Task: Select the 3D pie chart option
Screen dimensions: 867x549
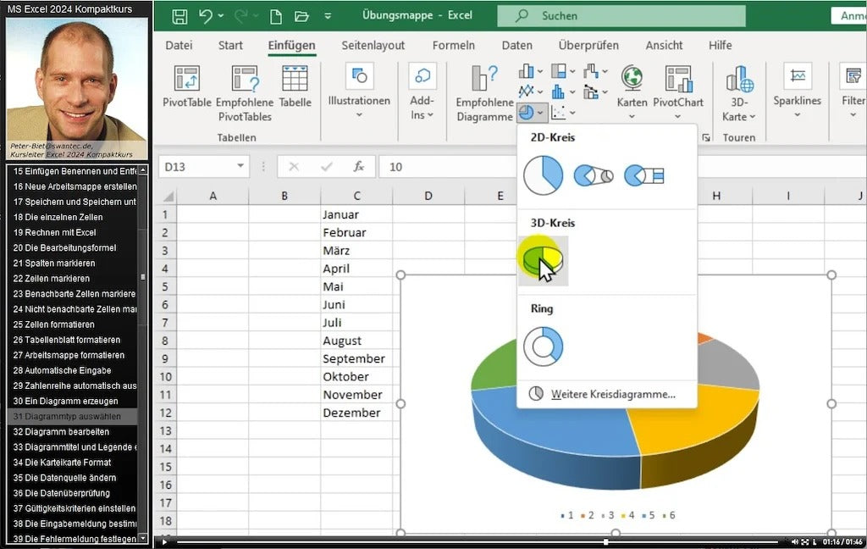Action: [x=542, y=260]
